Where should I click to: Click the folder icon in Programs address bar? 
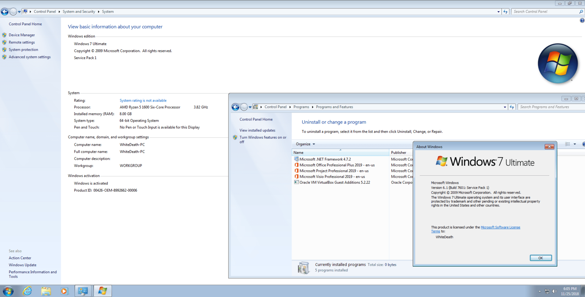[256, 107]
